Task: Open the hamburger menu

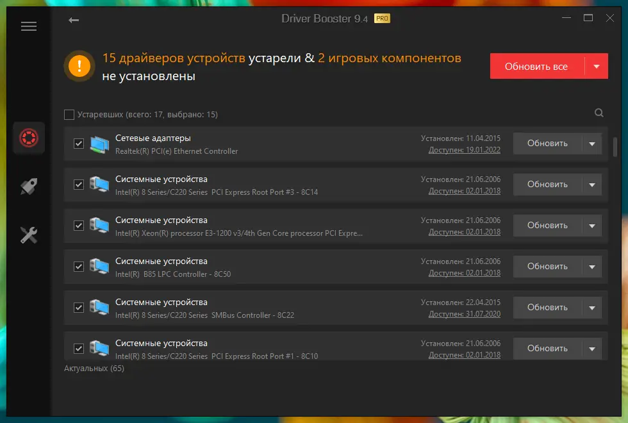Action: 29,26
